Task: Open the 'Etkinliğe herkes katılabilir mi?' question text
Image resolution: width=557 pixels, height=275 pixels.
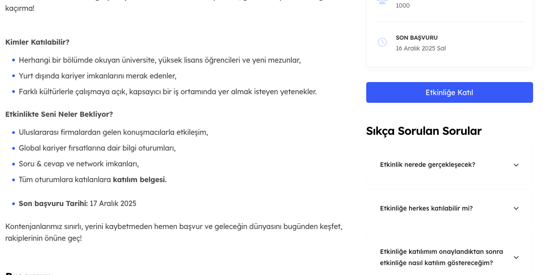Action: 426,208
